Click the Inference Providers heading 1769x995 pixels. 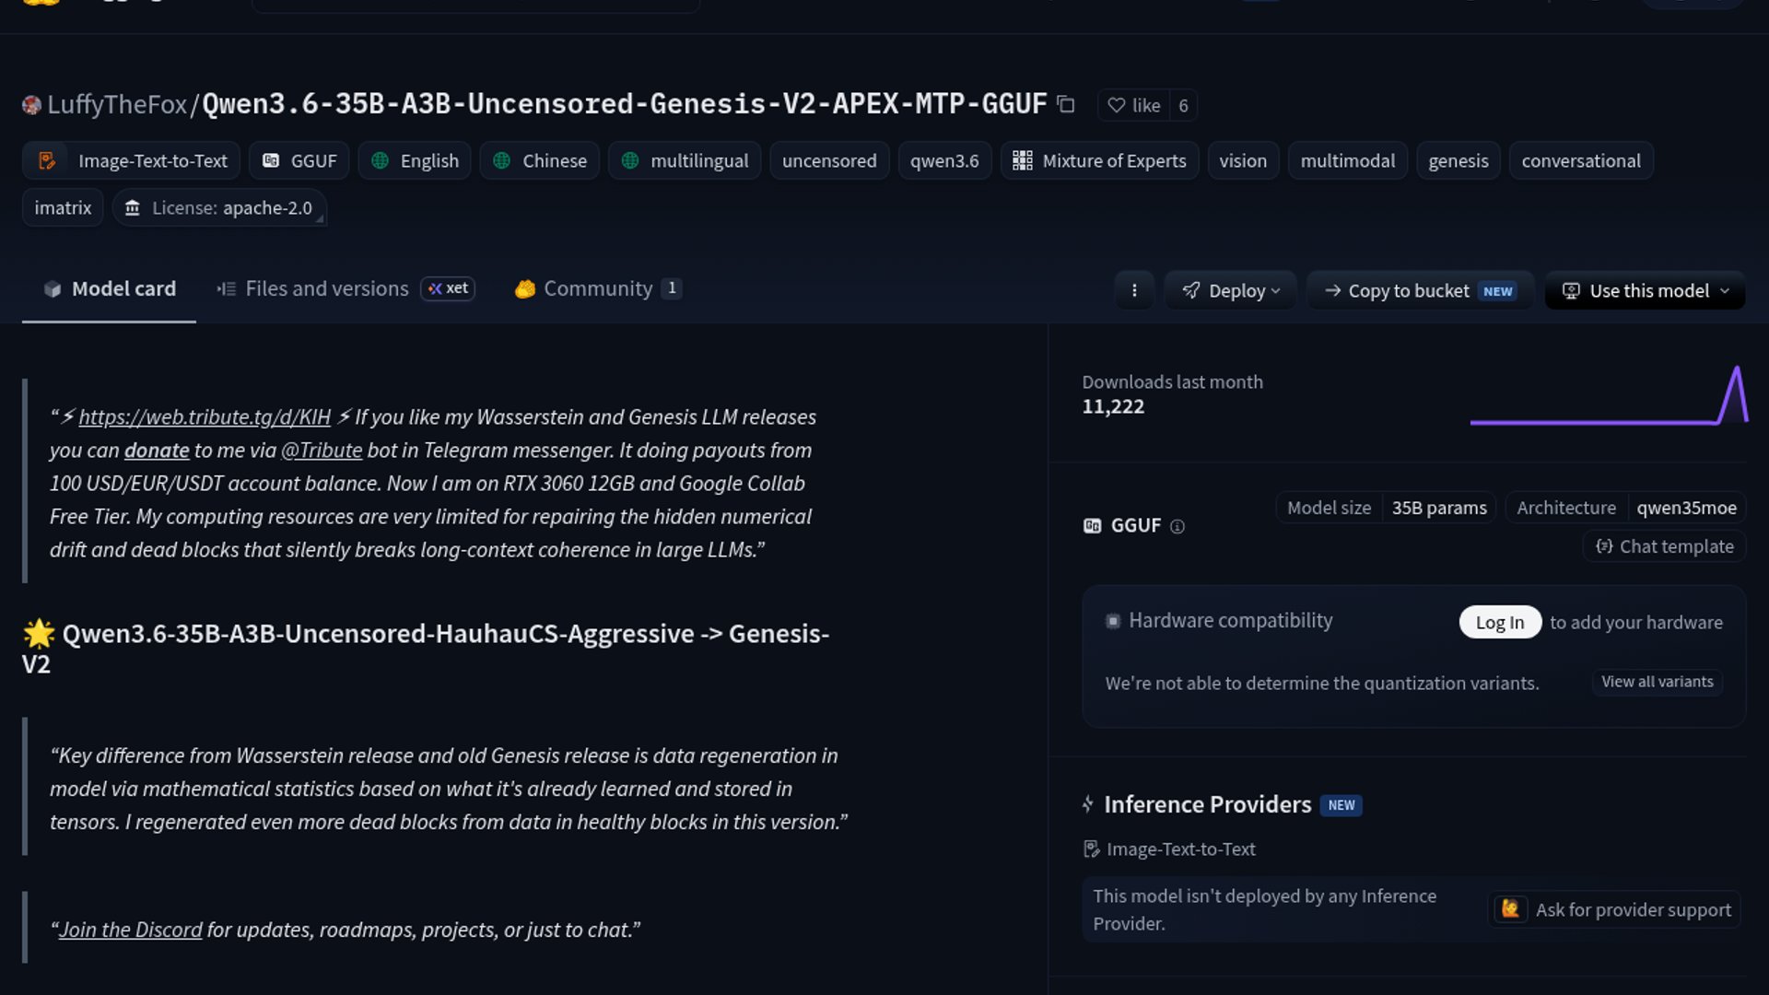[1207, 804]
